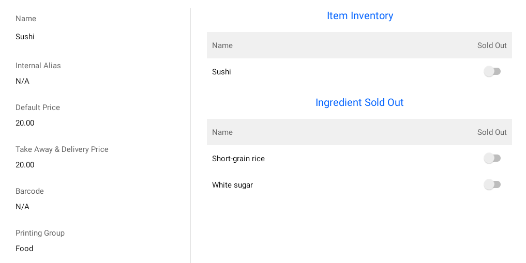Click Sold Out header in Ingredient table
This screenshot has height=263, width=526.
[492, 132]
